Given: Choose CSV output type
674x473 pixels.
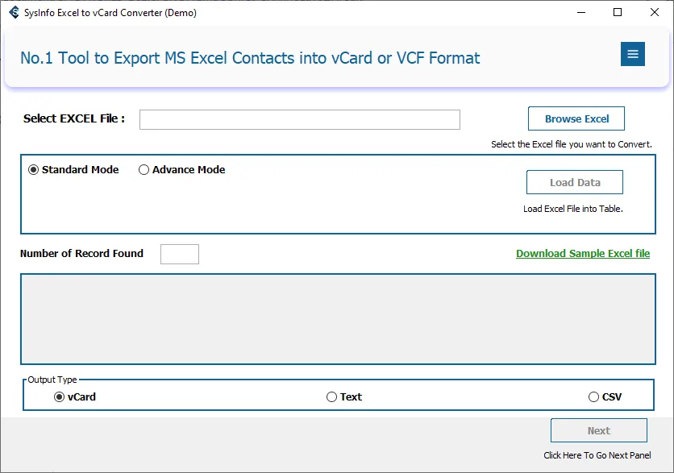Looking at the screenshot, I should click(x=594, y=397).
